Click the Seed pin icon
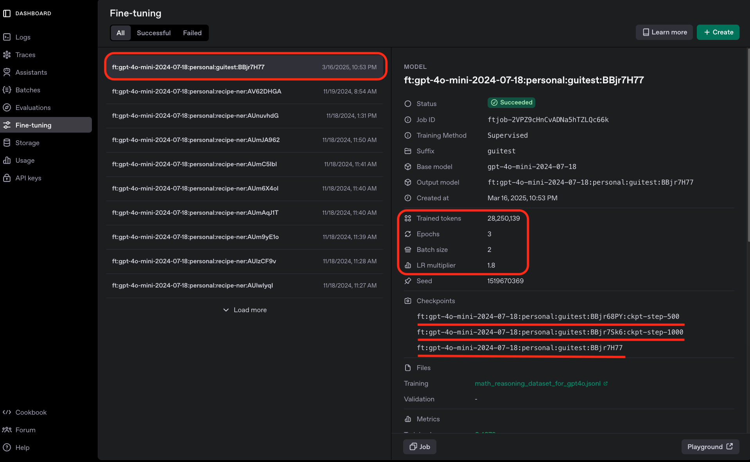The width and height of the screenshot is (750, 462). click(x=408, y=281)
